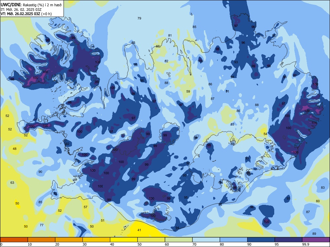
Task: Click the 20–30 legend color swatch
Action: pos(69,240)
